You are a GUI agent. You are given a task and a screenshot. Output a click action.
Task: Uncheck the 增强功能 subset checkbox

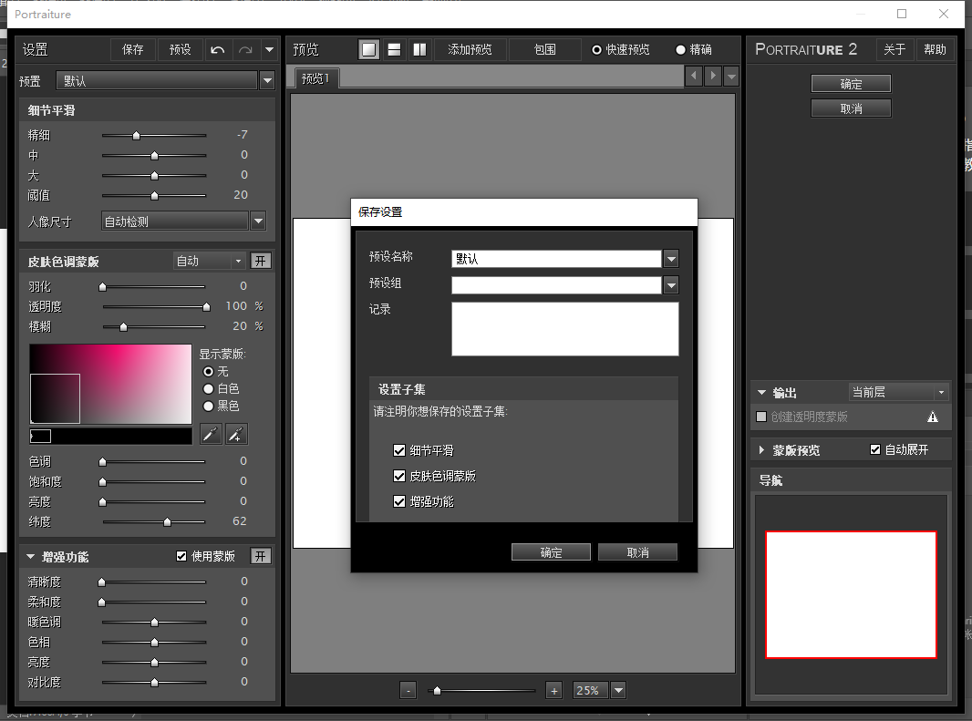point(399,500)
